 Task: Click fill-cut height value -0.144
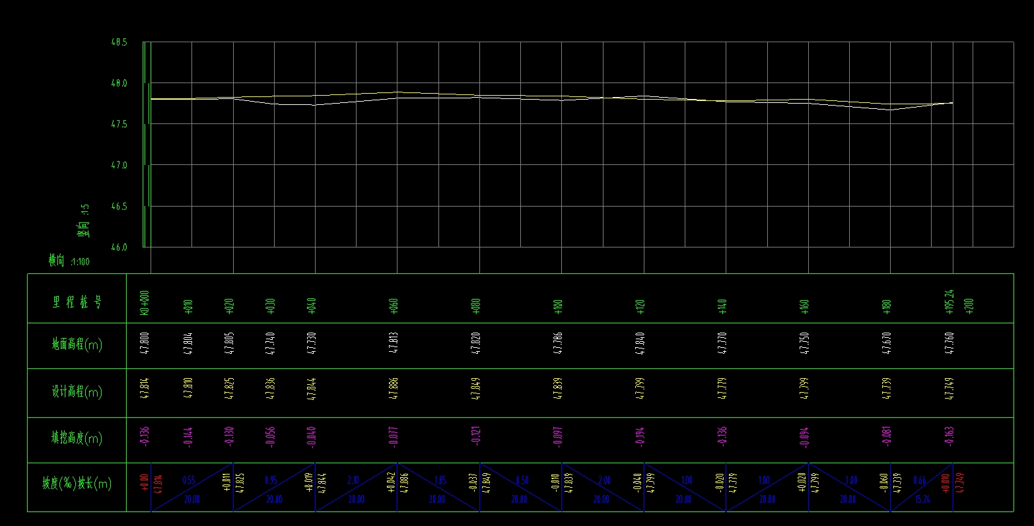[188, 437]
